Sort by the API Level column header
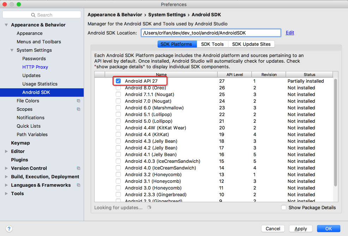The image size is (348, 236). click(235, 75)
